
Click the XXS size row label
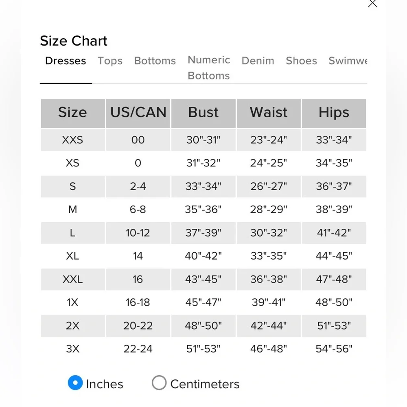pos(73,140)
